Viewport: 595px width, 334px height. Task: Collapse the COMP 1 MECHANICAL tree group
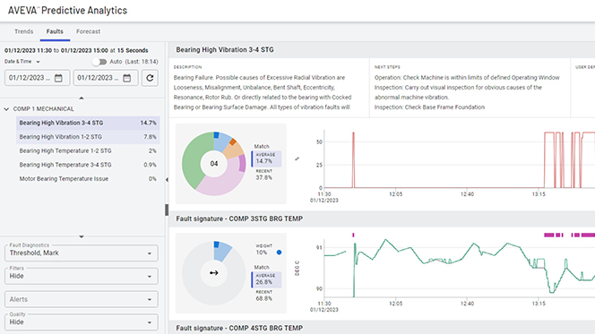coord(6,109)
